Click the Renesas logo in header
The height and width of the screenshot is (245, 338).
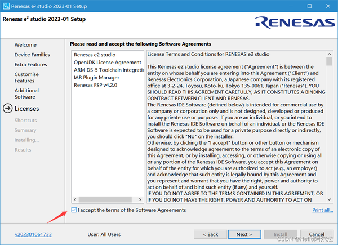coord(295,23)
